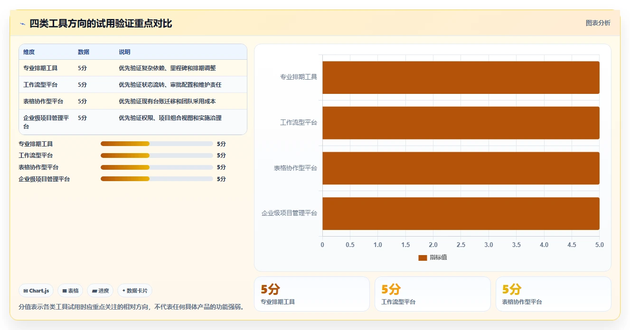Image resolution: width=630 pixels, height=330 pixels.
Task: Open the 表格协作型平台 5分 data card
Action: [554, 294]
